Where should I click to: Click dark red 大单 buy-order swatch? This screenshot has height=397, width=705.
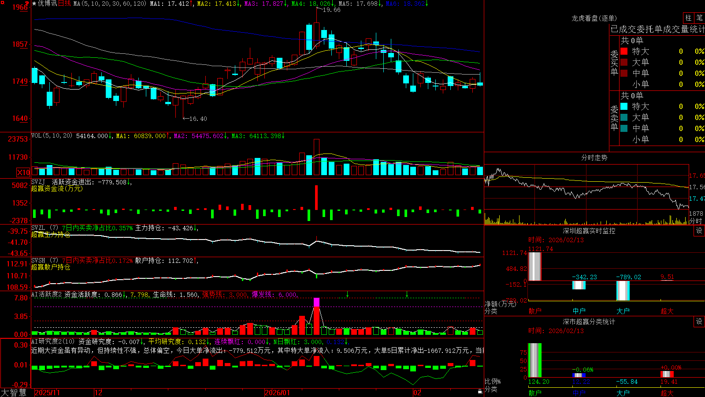click(x=624, y=62)
